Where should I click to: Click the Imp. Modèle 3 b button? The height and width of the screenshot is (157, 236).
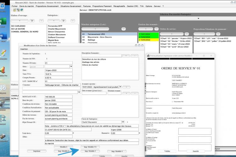point(90,147)
